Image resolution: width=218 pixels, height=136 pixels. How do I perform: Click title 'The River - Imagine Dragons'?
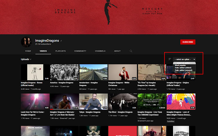(120, 112)
